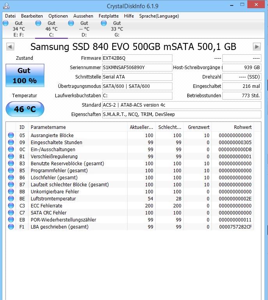Select the Ausrangierte Blöcke parameter name
This screenshot has width=268, height=300.
(52, 135)
